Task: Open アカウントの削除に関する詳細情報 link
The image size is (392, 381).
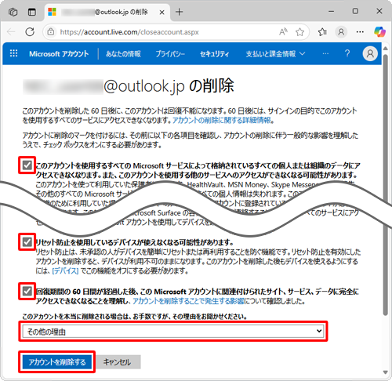Action: pyautogui.click(x=222, y=120)
